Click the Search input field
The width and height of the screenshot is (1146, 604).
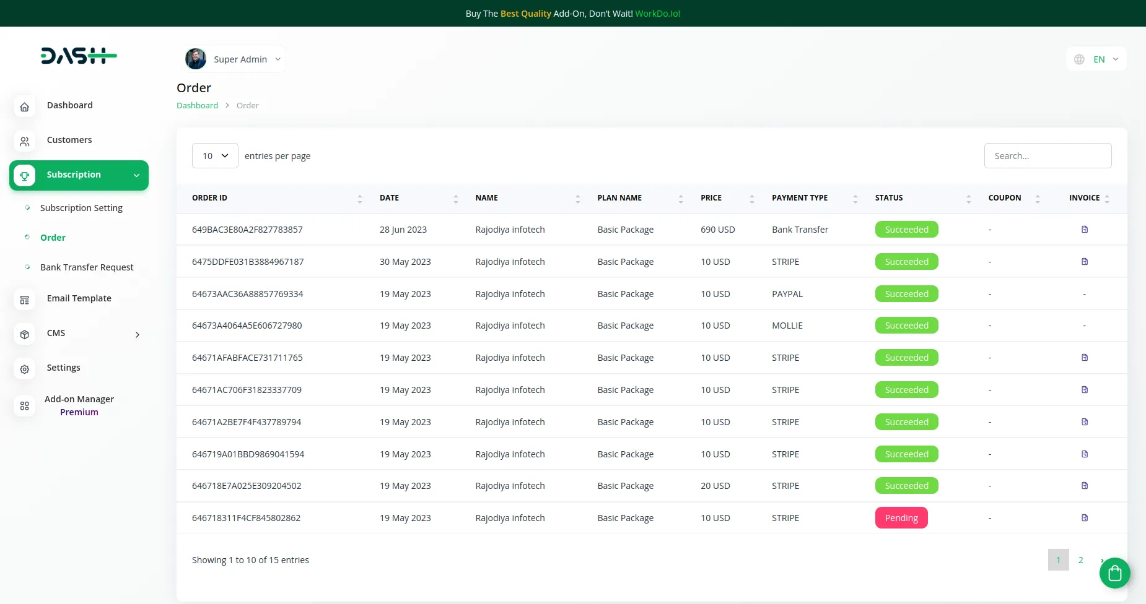pyautogui.click(x=1048, y=156)
